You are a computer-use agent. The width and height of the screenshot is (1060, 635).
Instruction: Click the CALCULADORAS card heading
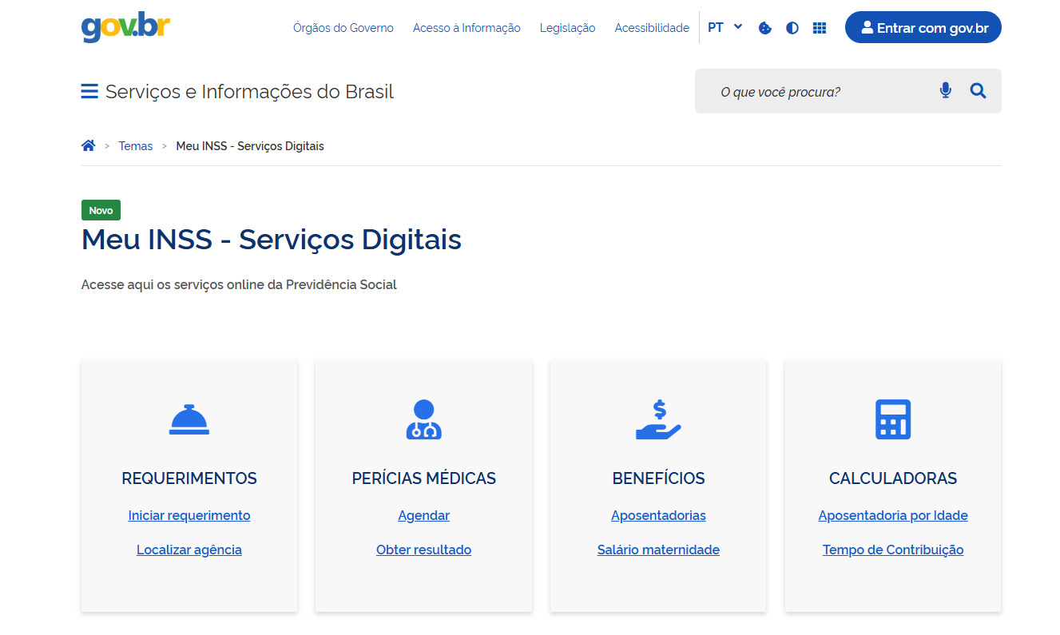893,478
